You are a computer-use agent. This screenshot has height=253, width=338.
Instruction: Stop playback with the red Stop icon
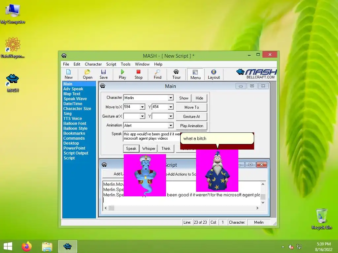138,74
